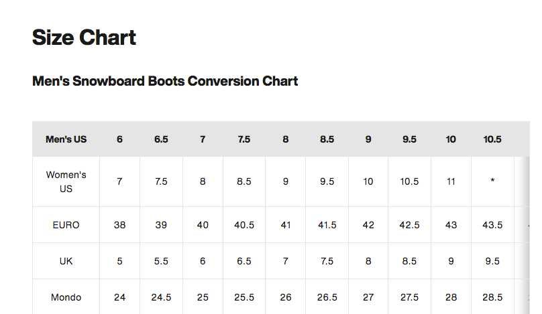Screen dimensions: 542x314
Task: Click the UK row label
Action: [66, 261]
